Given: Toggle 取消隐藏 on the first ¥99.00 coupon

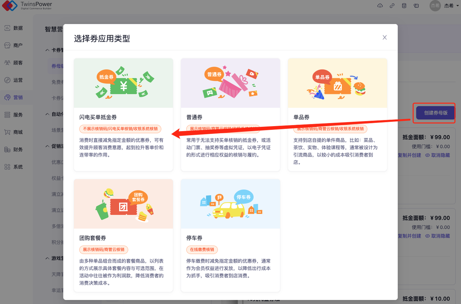Looking at the screenshot, I should coord(440,155).
